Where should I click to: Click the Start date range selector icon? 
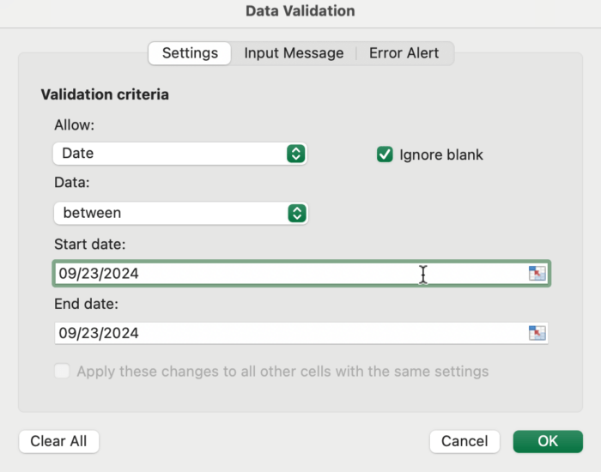(x=537, y=274)
